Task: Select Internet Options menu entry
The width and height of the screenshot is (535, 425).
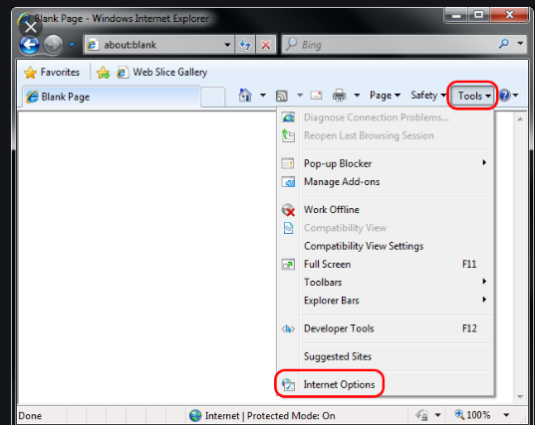Action: click(x=386, y=384)
